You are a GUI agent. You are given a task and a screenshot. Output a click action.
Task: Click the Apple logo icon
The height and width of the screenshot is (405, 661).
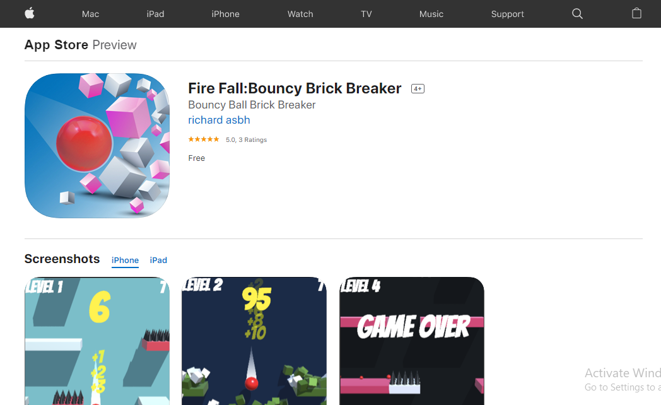(x=30, y=13)
